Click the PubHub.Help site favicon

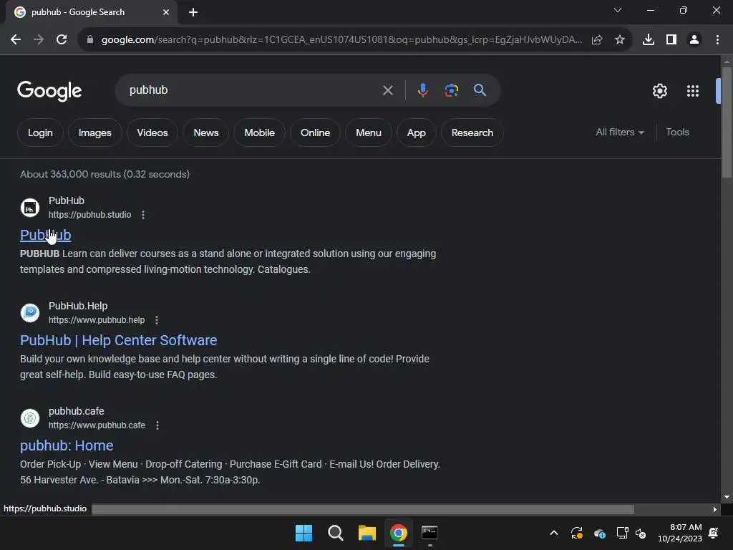[x=30, y=313]
